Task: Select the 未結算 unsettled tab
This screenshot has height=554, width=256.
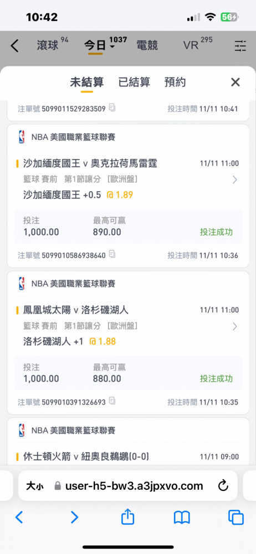Action: pos(86,83)
